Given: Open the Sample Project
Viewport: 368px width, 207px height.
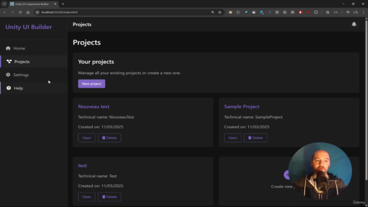Looking at the screenshot, I should tap(232, 138).
